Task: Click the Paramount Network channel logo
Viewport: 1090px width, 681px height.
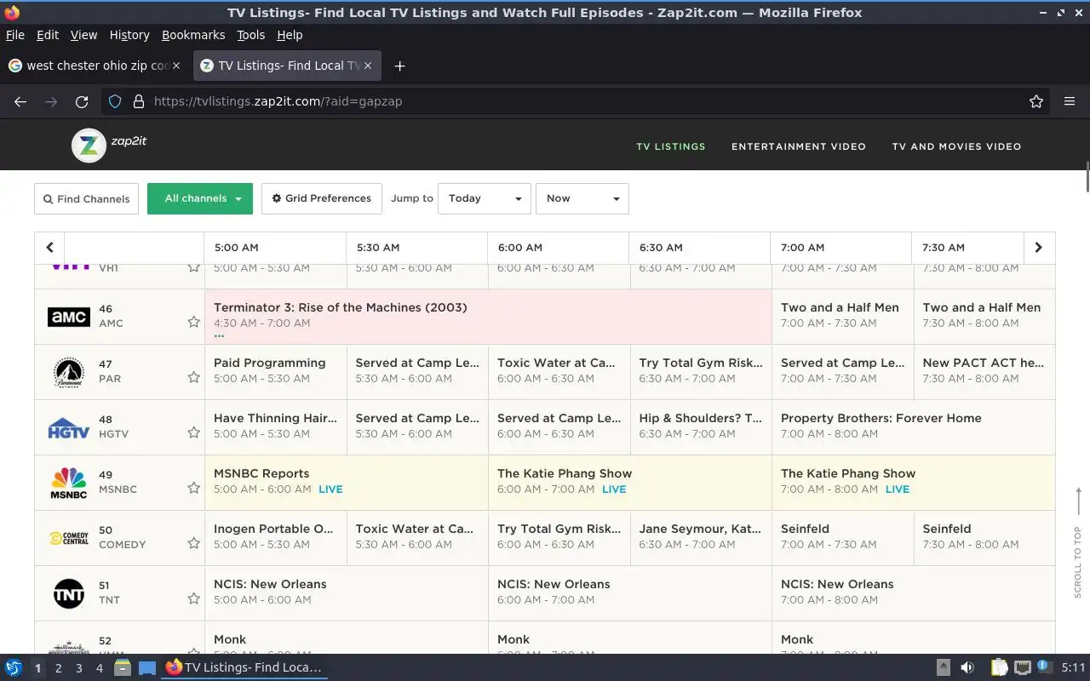Action: point(69,372)
